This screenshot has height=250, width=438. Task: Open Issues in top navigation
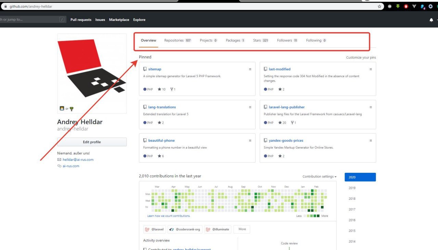(100, 20)
